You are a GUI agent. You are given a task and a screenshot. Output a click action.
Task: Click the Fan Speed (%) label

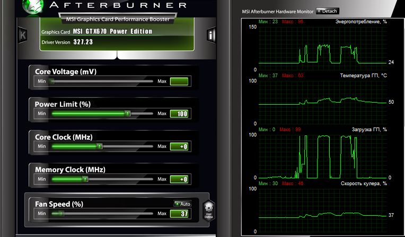point(59,204)
